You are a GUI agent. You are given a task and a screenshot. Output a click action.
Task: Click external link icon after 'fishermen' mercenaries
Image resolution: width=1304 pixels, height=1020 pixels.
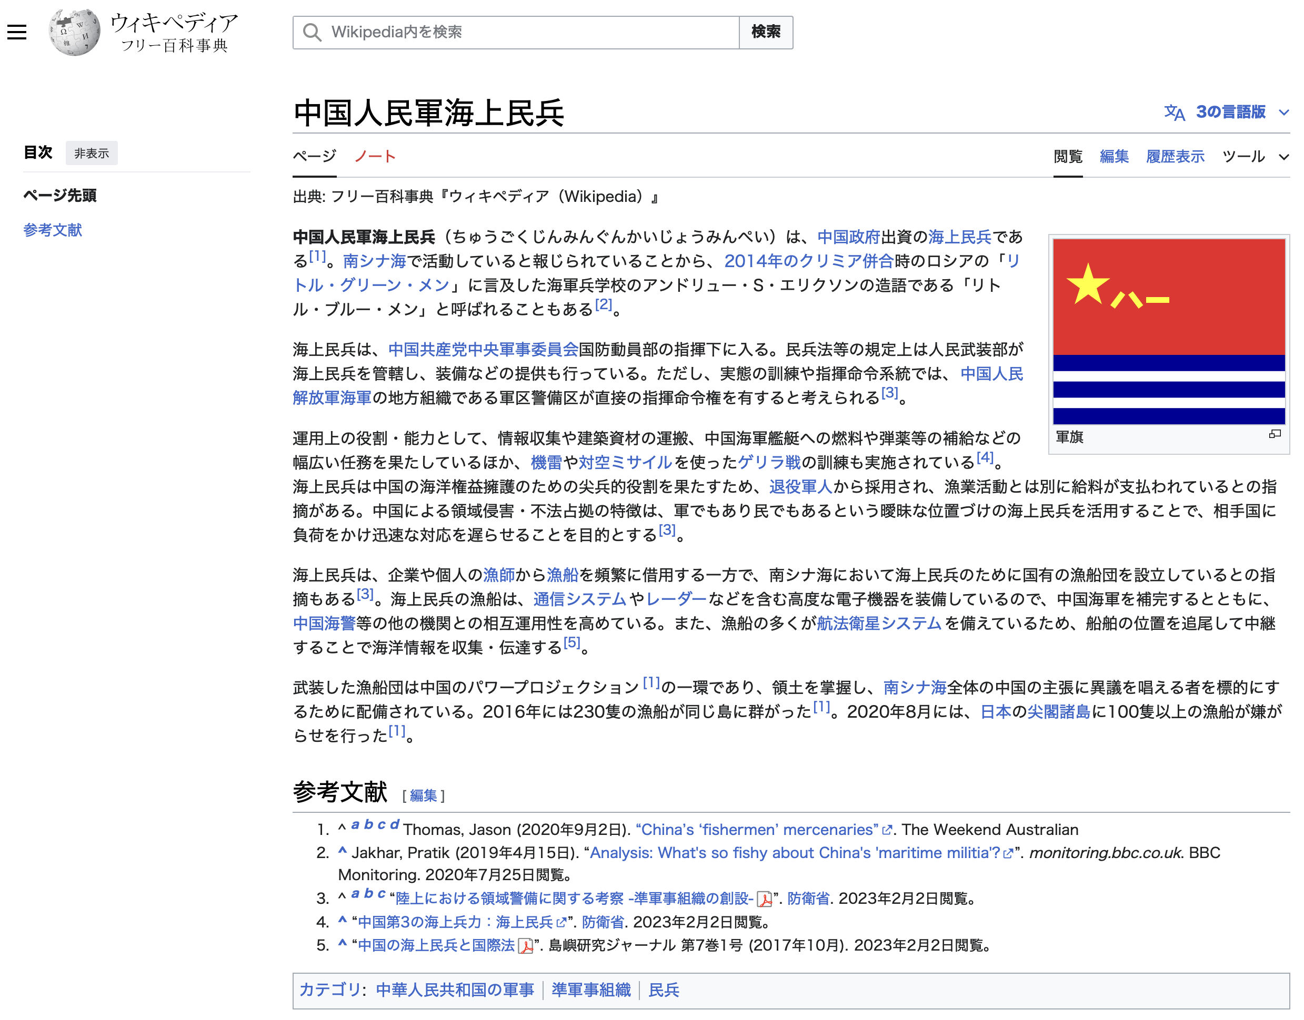887,830
